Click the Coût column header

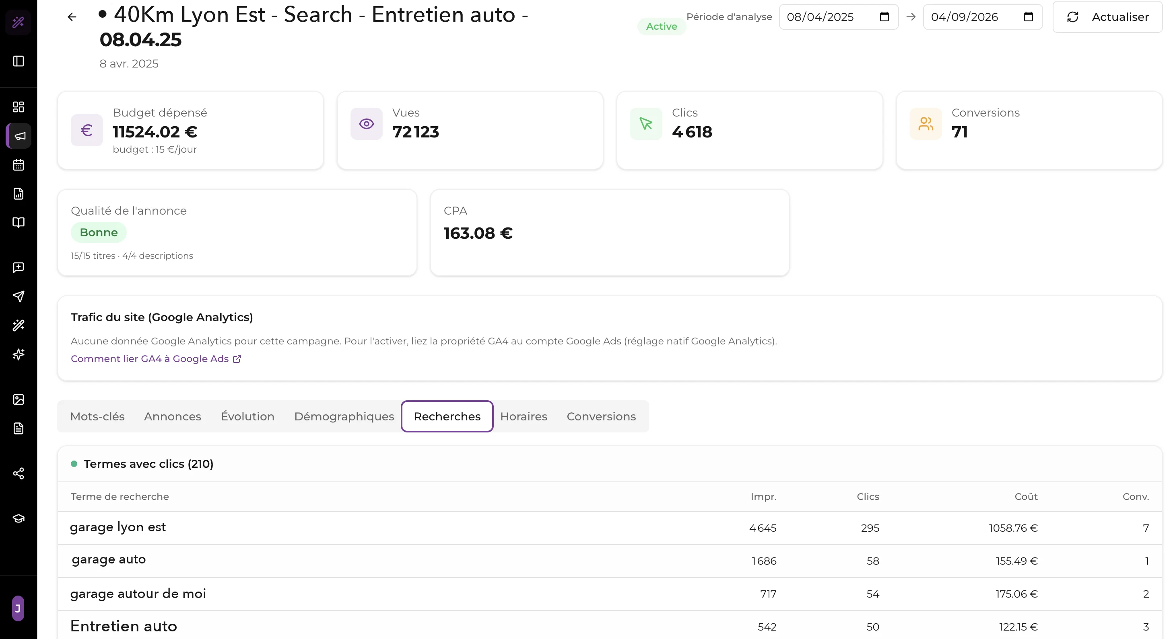tap(1026, 496)
